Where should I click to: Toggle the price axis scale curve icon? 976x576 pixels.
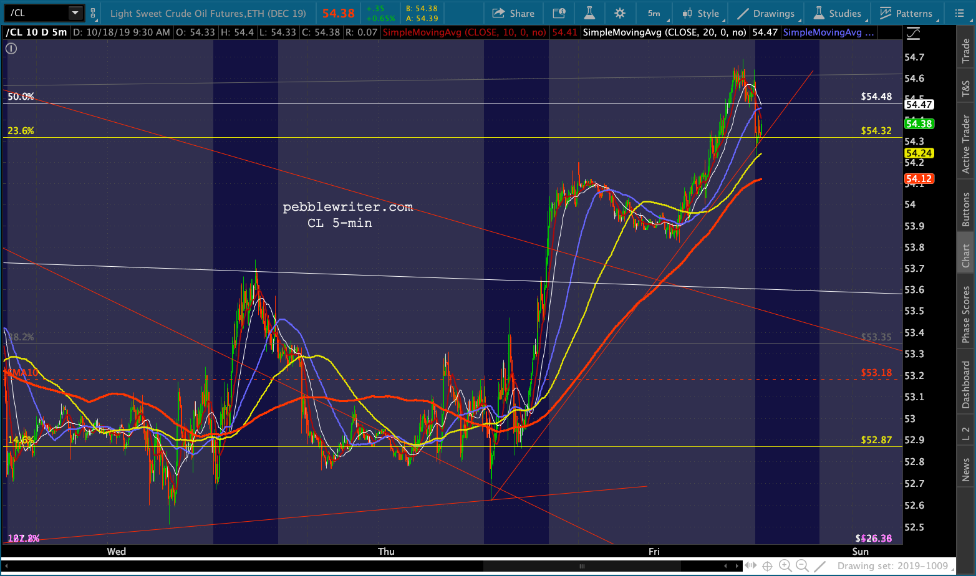(914, 34)
